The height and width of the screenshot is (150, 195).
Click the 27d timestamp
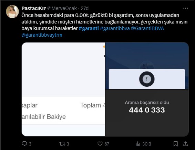click(x=85, y=8)
